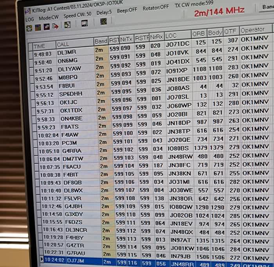Click the first toolbar icon below the LOG menu
The height and width of the screenshot is (267, 274).
pos(29,28)
